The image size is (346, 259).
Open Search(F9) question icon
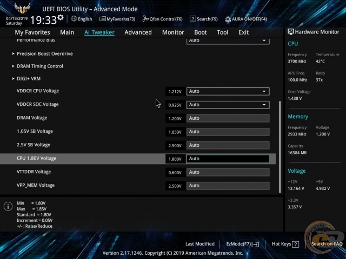(x=192, y=19)
